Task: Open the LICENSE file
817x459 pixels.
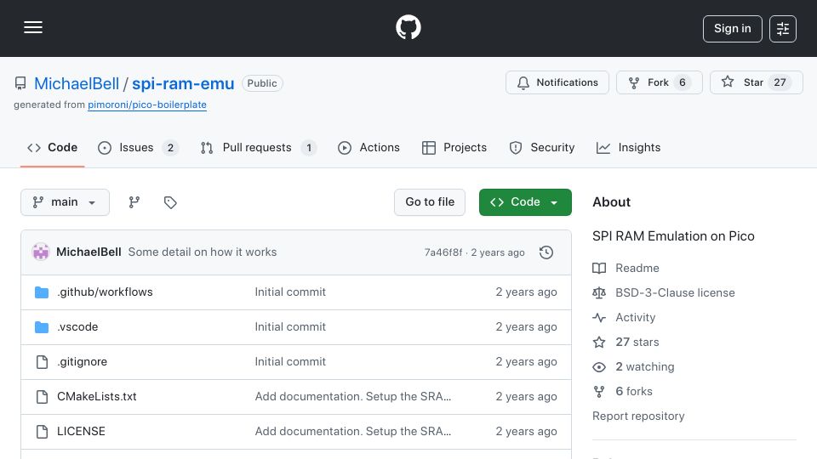Action: point(82,432)
